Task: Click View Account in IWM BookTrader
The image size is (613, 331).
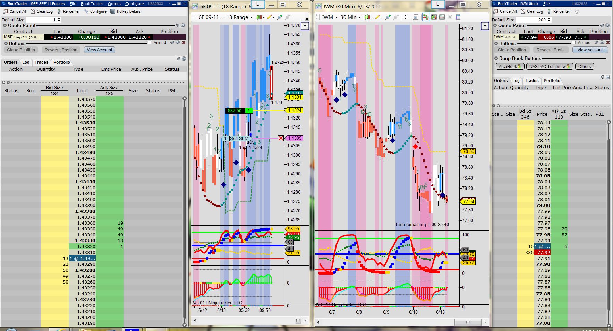Action: [590, 50]
